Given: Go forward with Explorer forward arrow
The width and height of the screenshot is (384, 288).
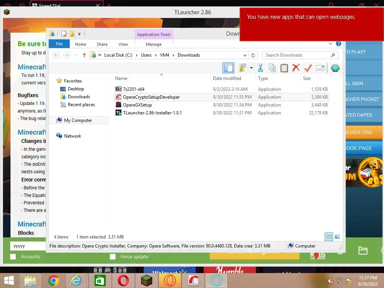Looking at the screenshot, I should (x=67, y=55).
